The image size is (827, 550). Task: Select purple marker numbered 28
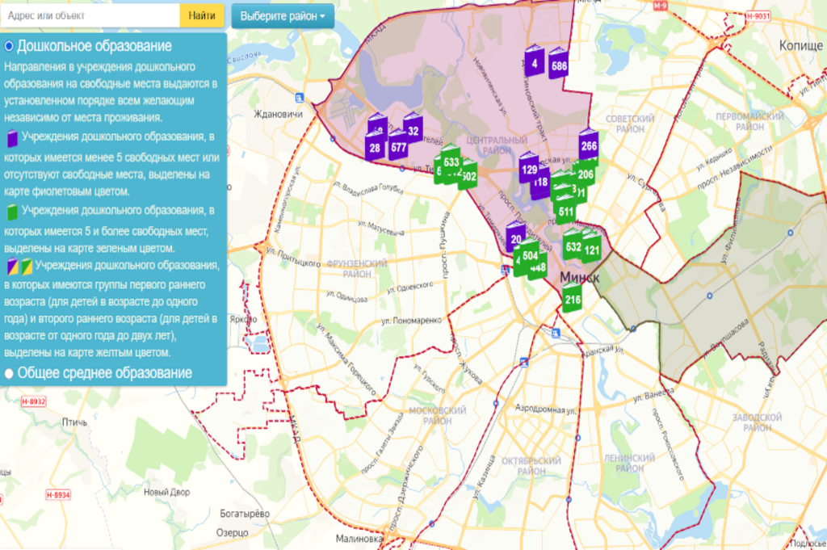375,147
